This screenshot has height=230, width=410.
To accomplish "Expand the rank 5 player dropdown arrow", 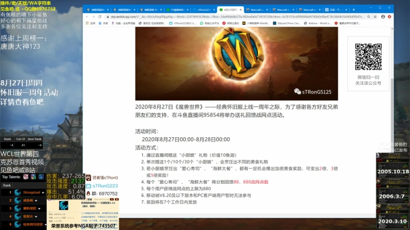I will [45, 224].
